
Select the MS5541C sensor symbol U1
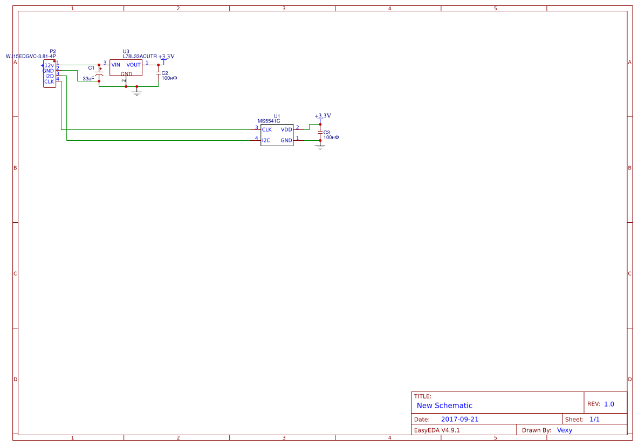[x=277, y=135]
